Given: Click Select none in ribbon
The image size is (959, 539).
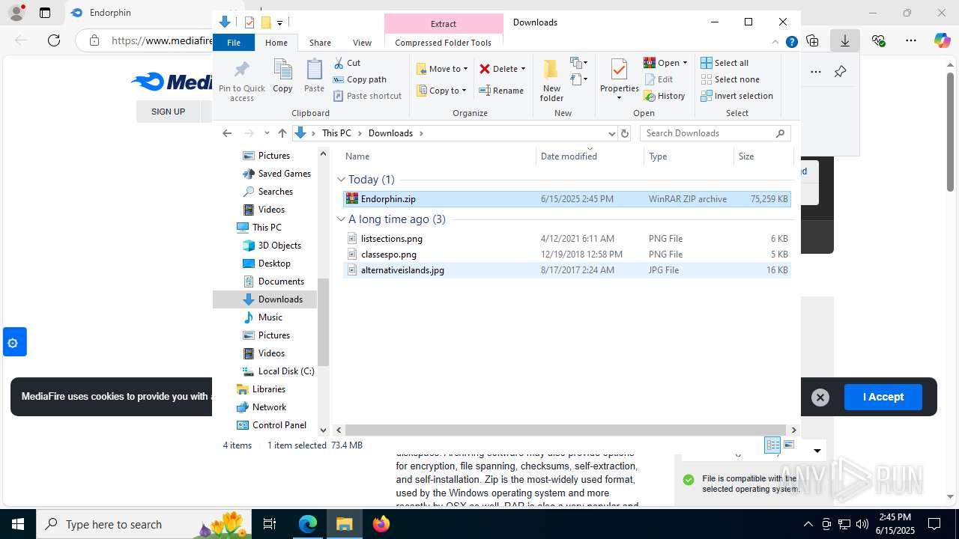Looking at the screenshot, I should [730, 79].
